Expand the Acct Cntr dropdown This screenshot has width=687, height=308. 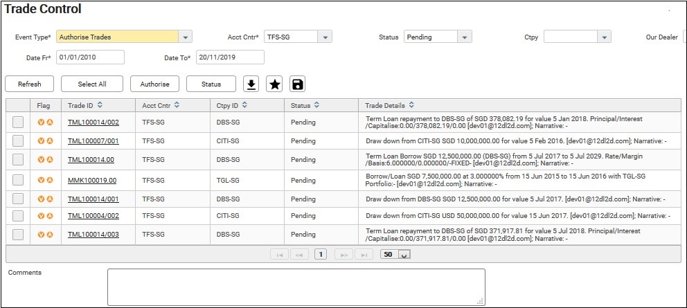pos(325,37)
